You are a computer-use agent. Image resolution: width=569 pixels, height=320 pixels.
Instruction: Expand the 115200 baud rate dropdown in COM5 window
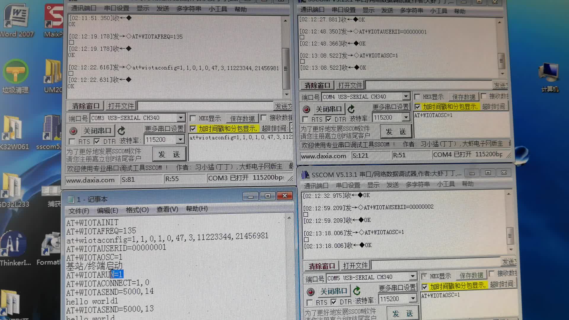coord(413,299)
